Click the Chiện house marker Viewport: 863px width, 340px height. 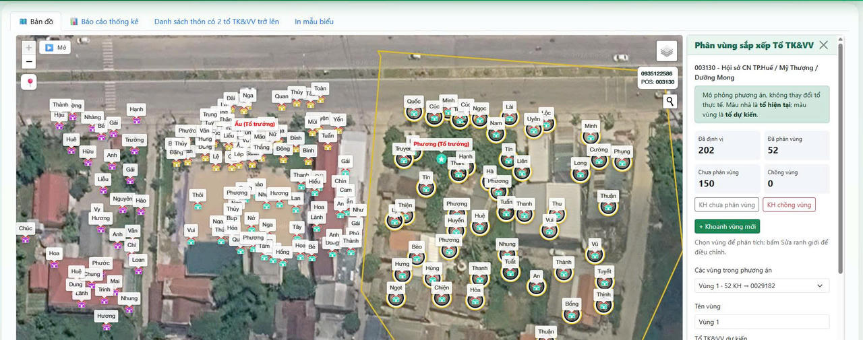click(442, 298)
